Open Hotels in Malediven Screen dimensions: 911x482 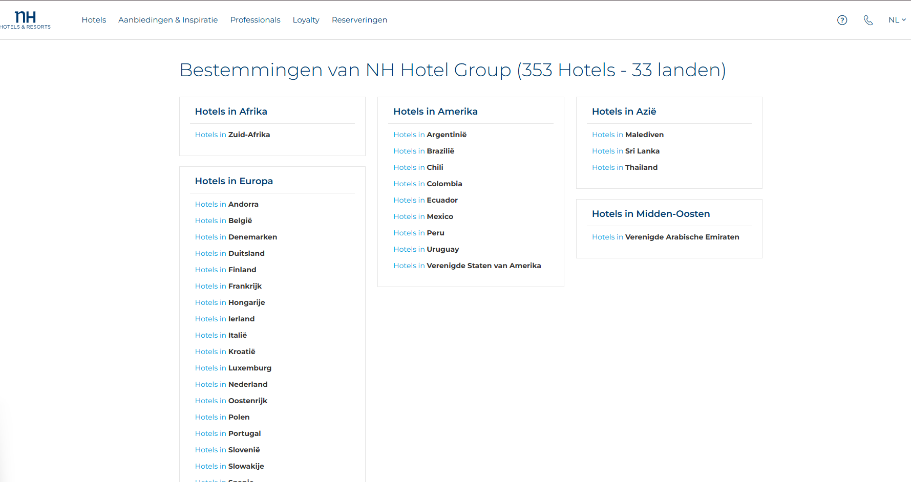point(628,135)
